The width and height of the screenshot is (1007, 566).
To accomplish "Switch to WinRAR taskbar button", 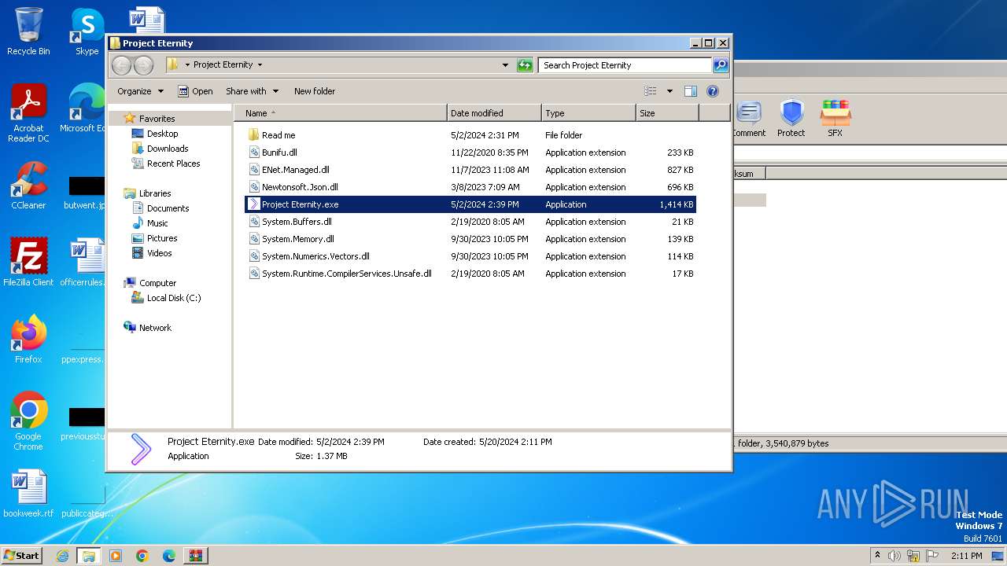I will pyautogui.click(x=195, y=556).
